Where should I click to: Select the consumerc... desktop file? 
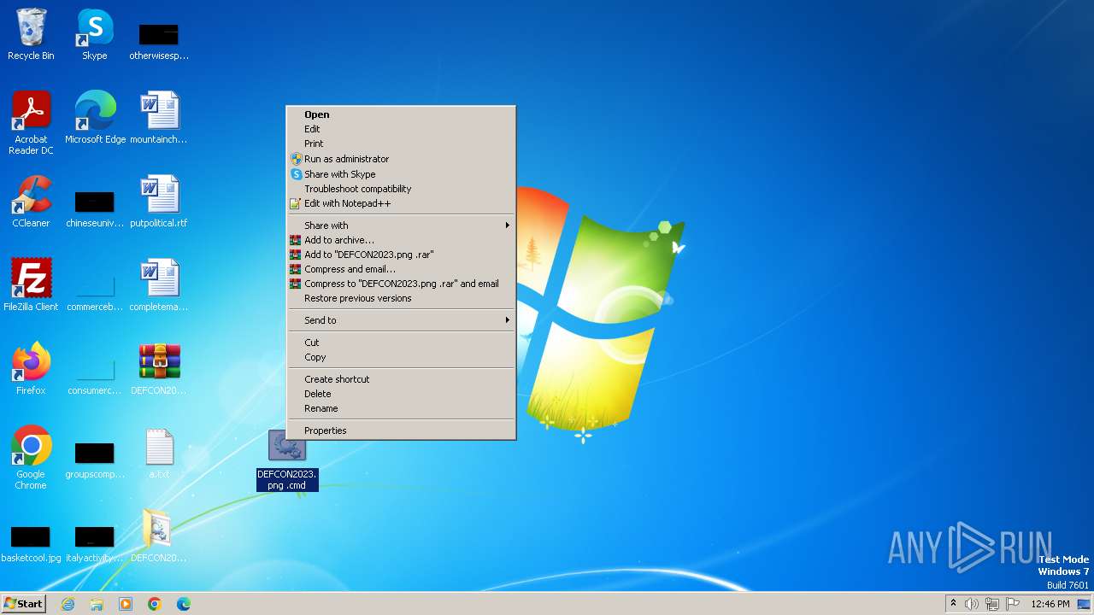95,375
